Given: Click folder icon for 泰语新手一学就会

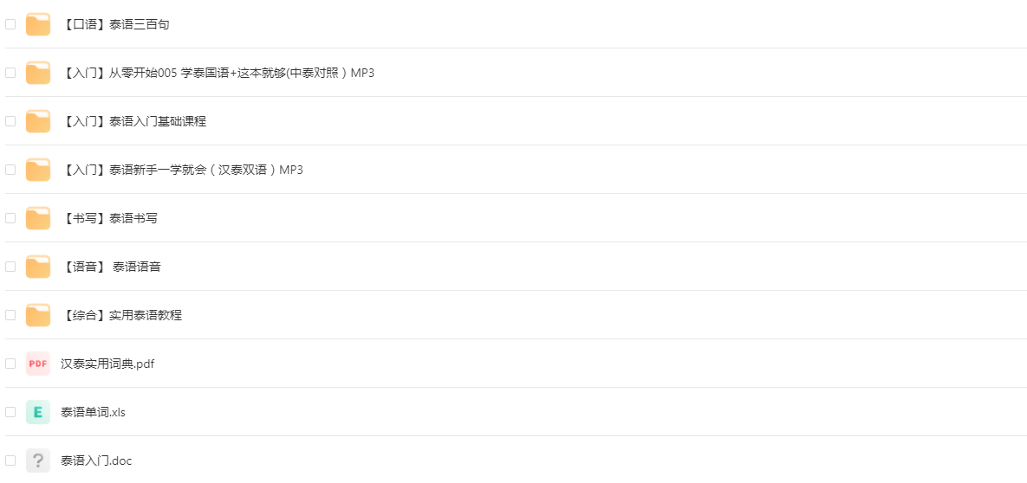Looking at the screenshot, I should click(38, 170).
